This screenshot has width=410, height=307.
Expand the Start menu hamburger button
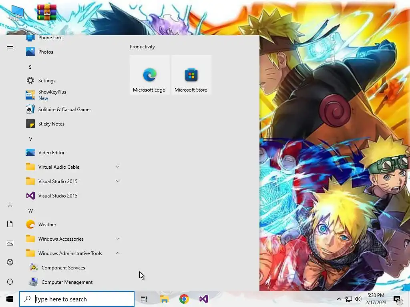[10, 46]
